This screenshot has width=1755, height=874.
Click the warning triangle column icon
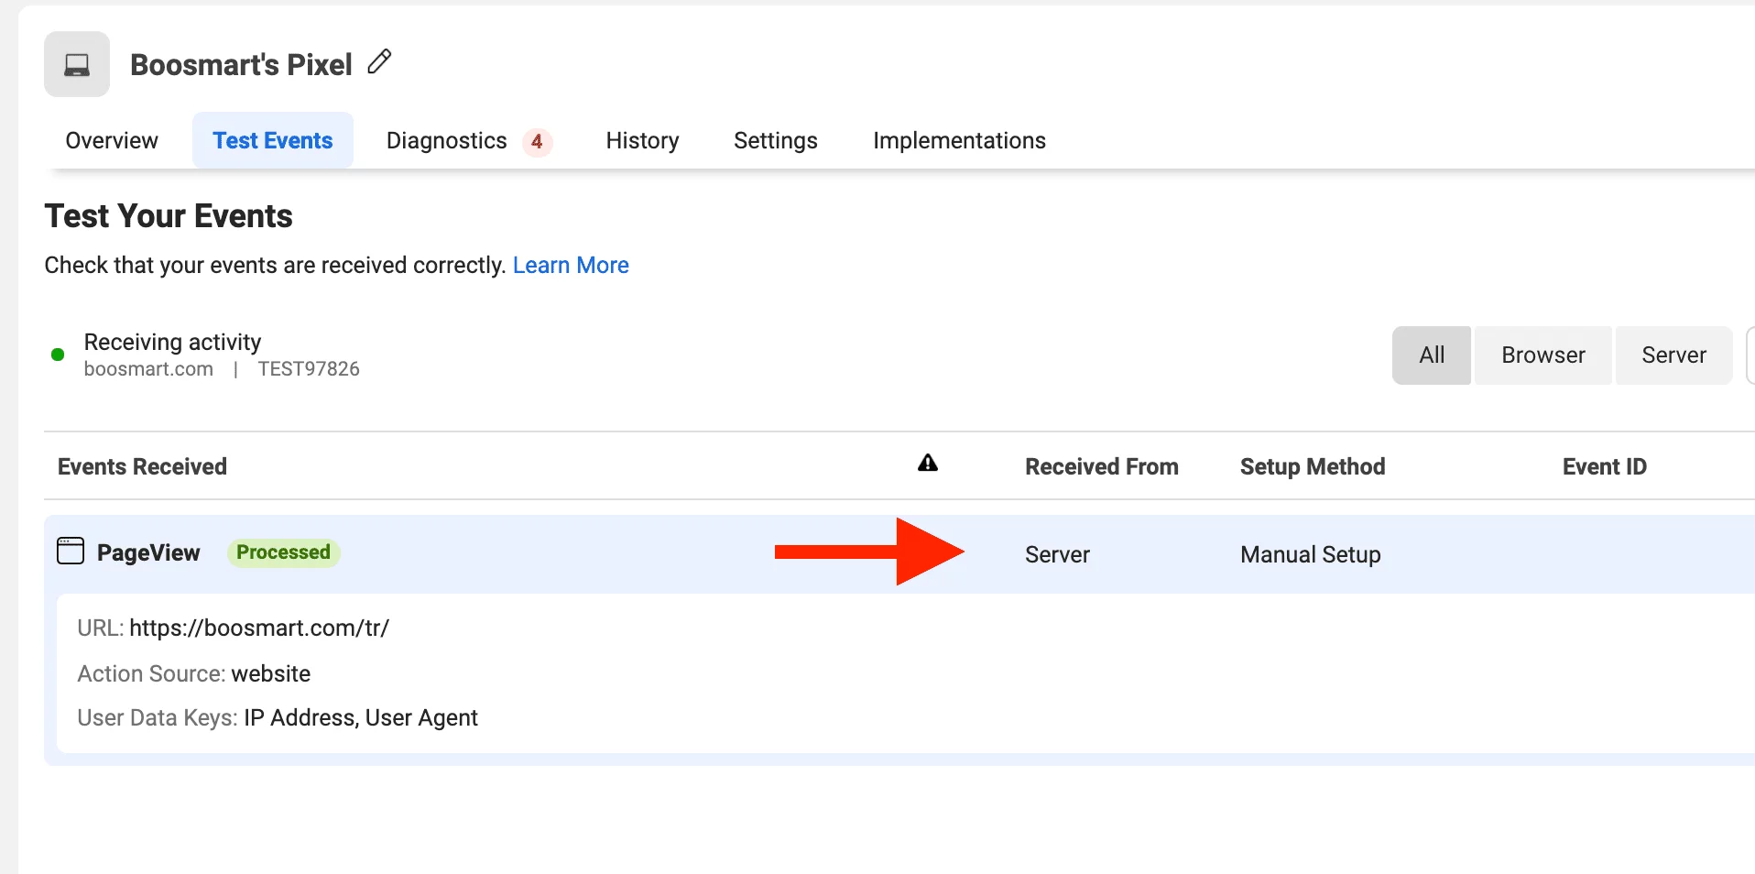pos(928,464)
